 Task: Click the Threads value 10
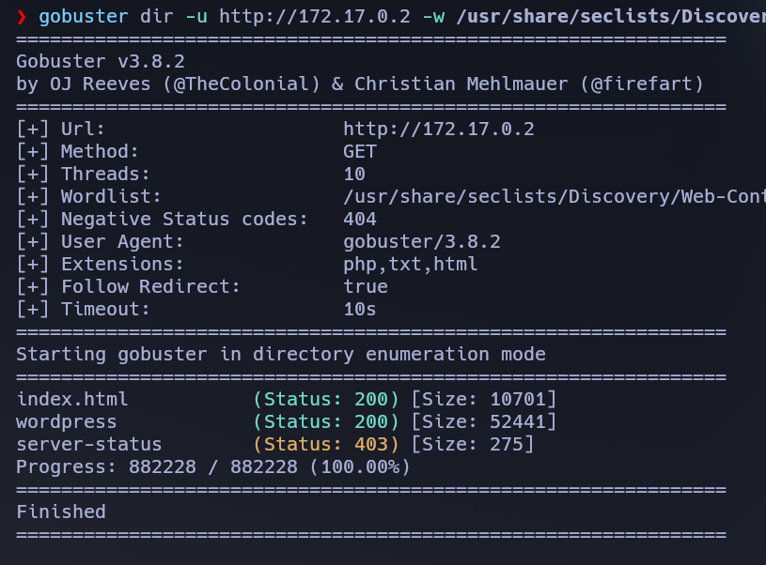pyautogui.click(x=354, y=174)
